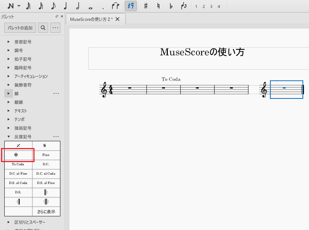Click the パレットの追加 button
309x230 pixels.
(20, 28)
